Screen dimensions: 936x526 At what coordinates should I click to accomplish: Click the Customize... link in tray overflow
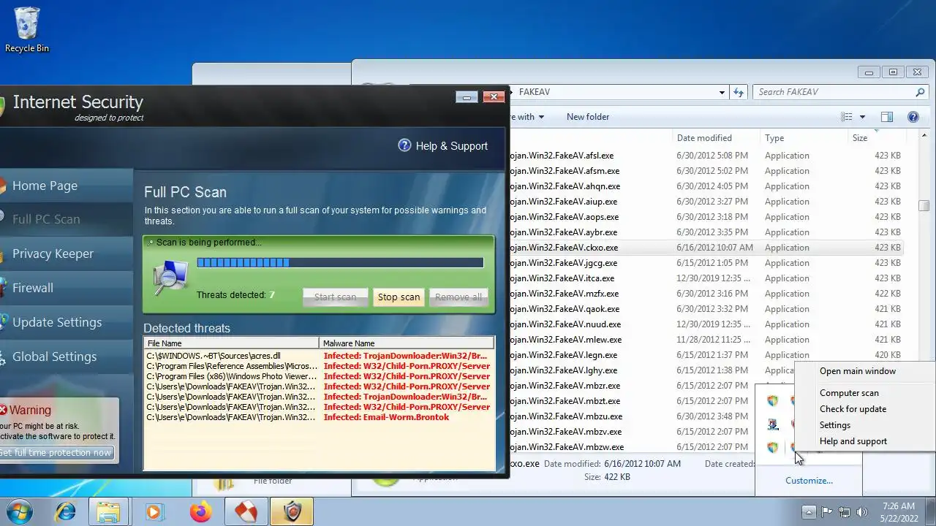(x=809, y=481)
